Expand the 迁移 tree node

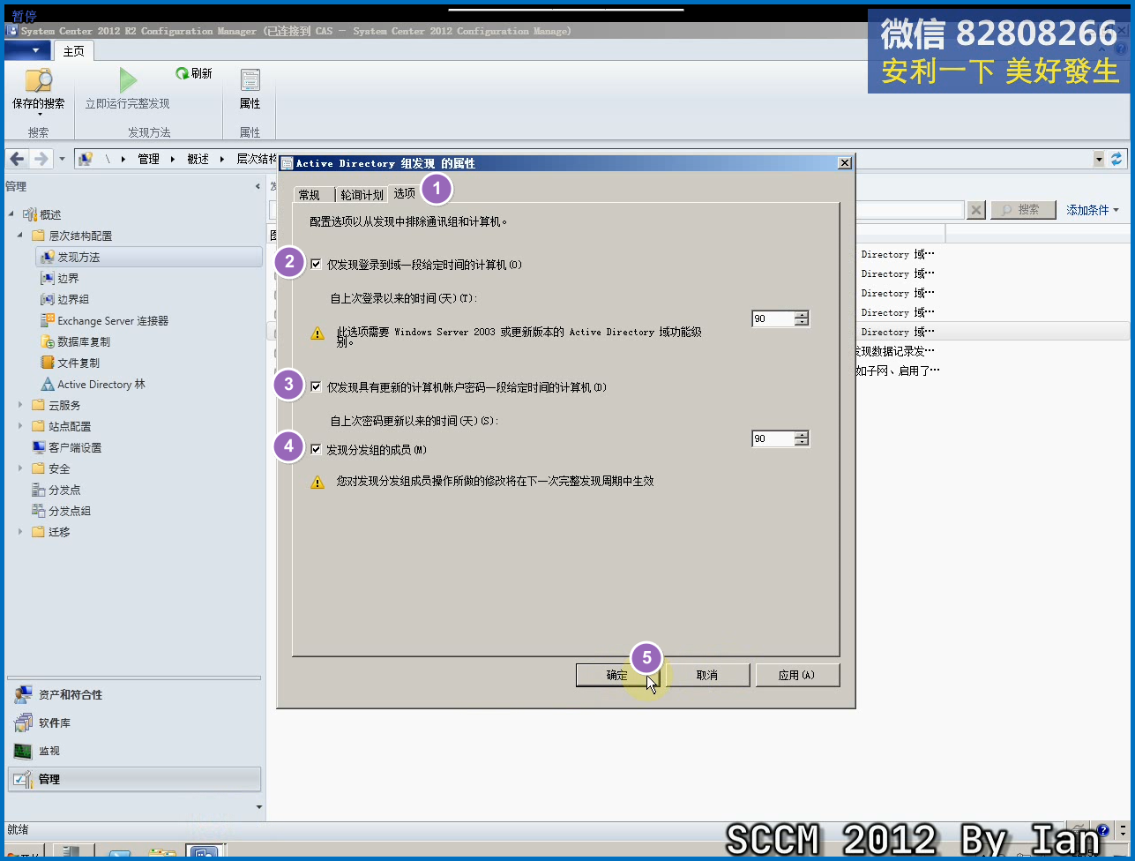(x=21, y=532)
